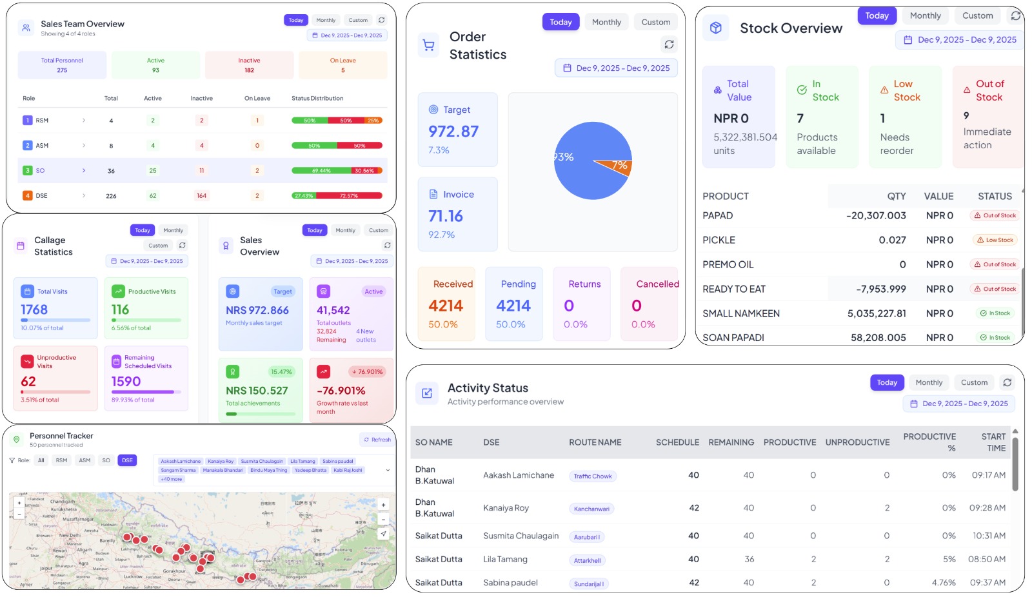Viewport: 1032px width, 597px height.
Task: Click the '+40 more' personnel tag
Action: tap(172, 479)
